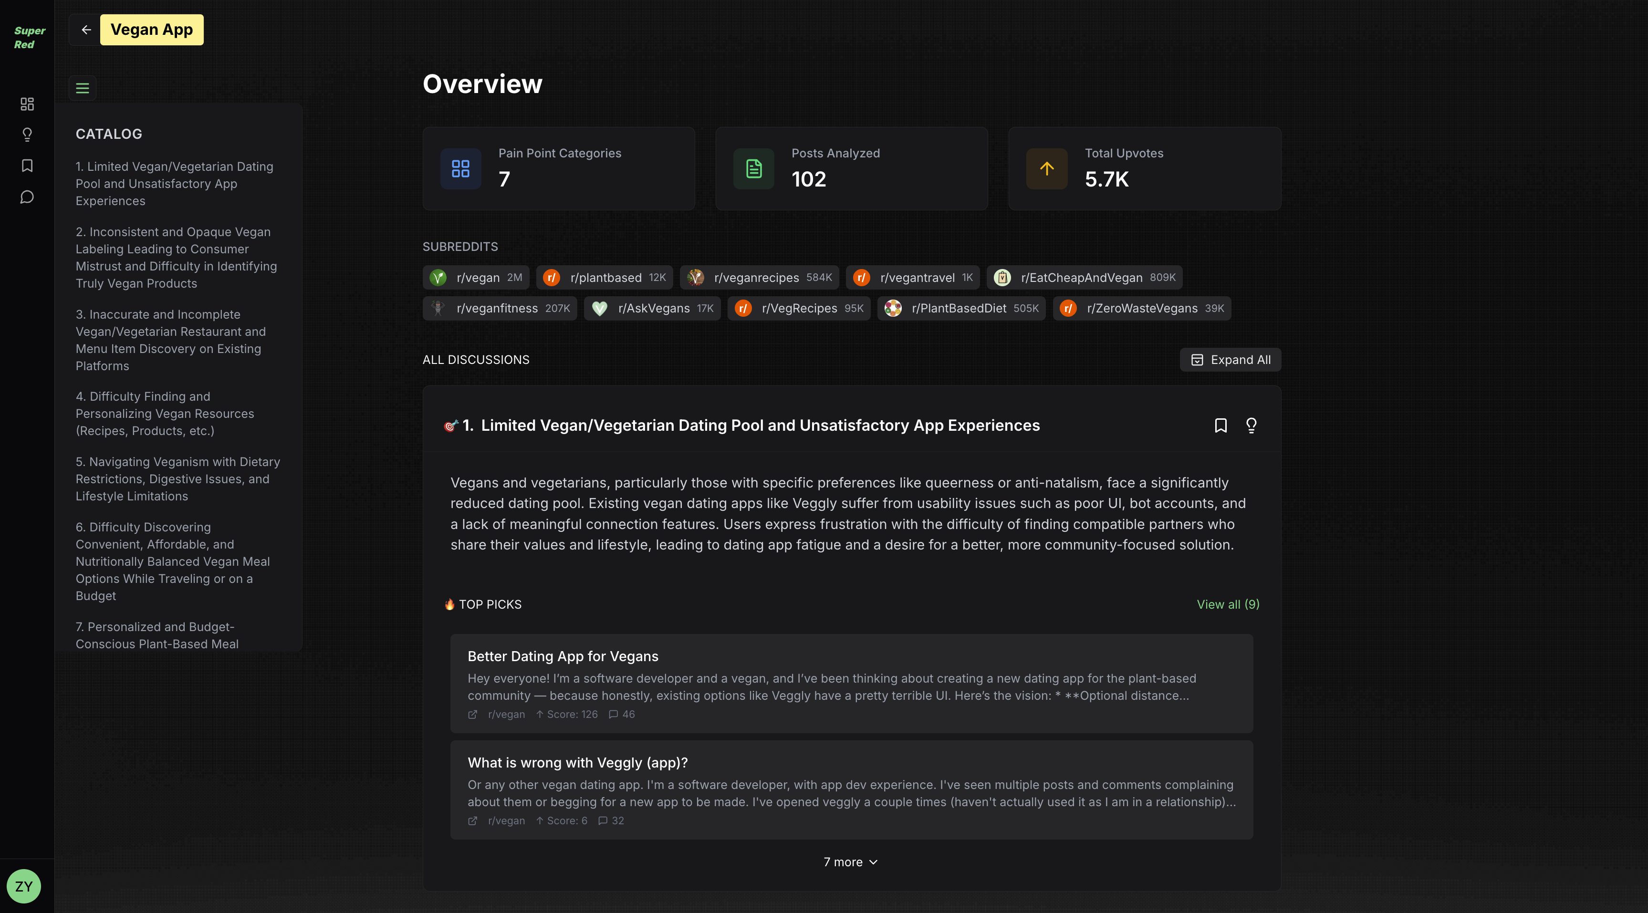Screen dimensions: 1648x913
Task: Click the ZY user avatar
Action: pyautogui.click(x=24, y=886)
